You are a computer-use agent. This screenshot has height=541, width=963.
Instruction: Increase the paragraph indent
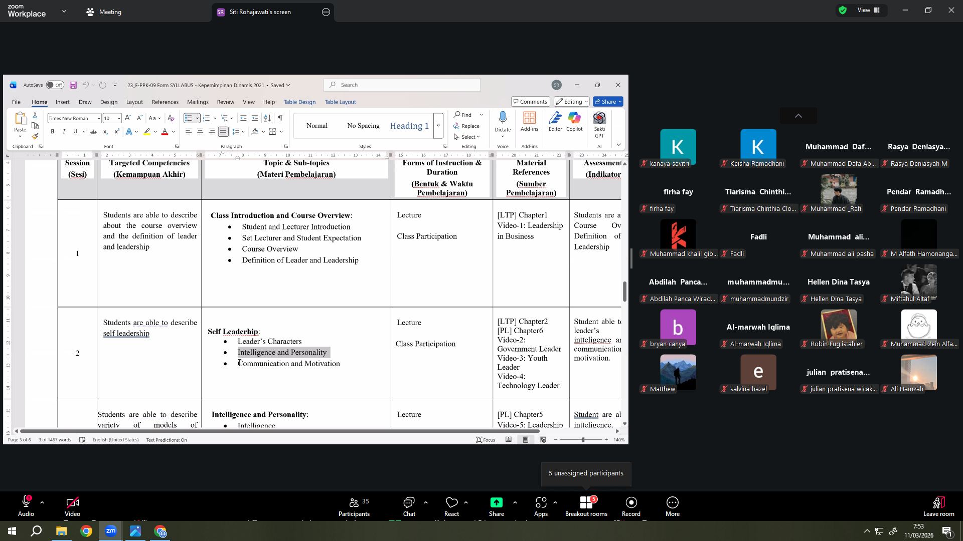[255, 118]
